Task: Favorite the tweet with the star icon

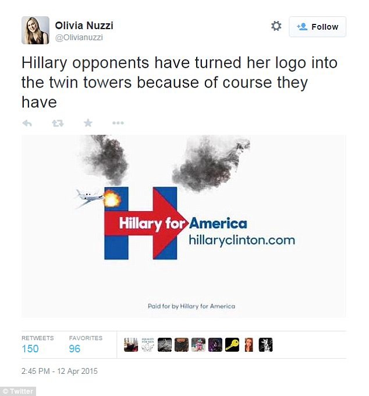Action: click(88, 123)
